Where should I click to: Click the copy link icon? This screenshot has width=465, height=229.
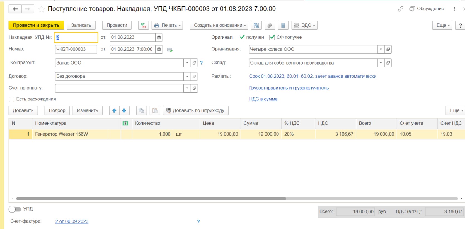click(x=400, y=9)
